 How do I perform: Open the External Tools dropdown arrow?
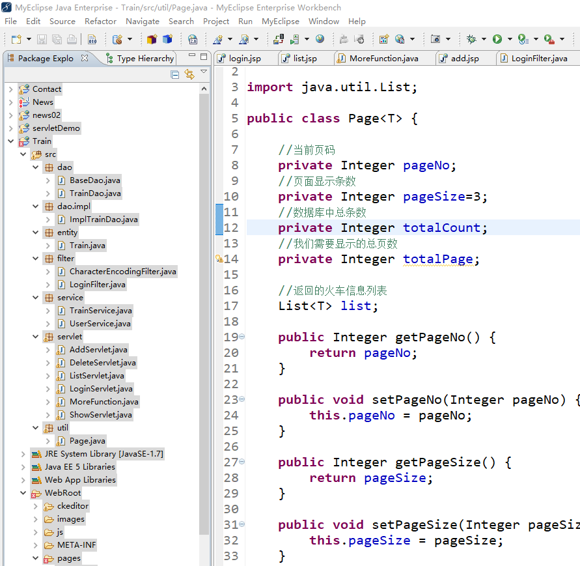click(562, 39)
